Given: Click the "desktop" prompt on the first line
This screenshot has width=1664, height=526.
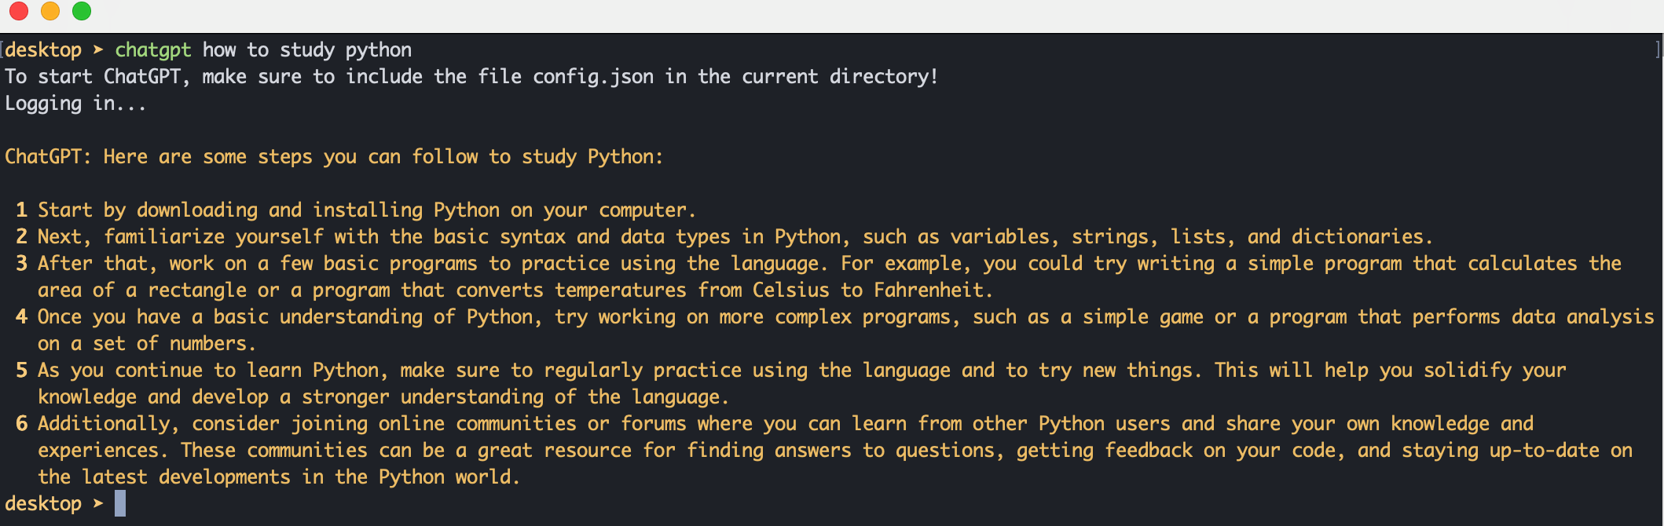Looking at the screenshot, I should 44,50.
